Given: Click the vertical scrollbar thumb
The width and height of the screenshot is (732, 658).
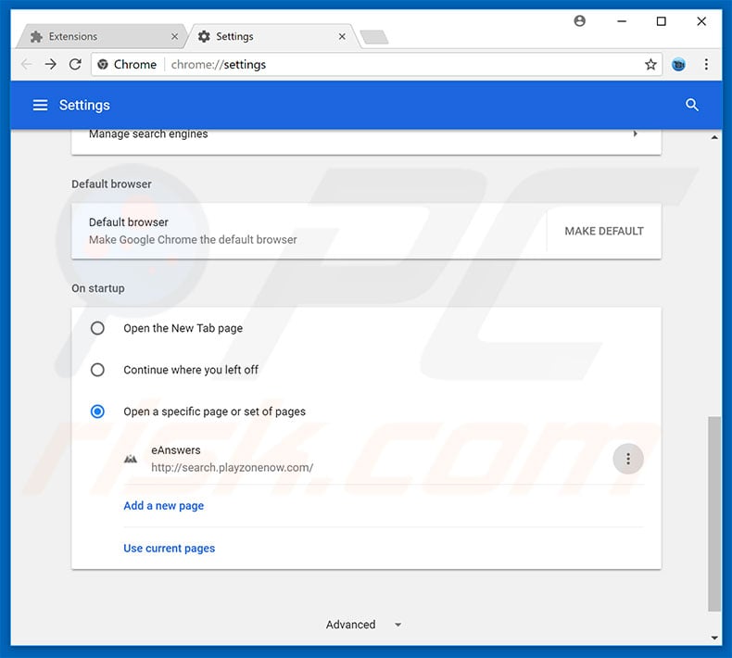Looking at the screenshot, I should click(714, 513).
